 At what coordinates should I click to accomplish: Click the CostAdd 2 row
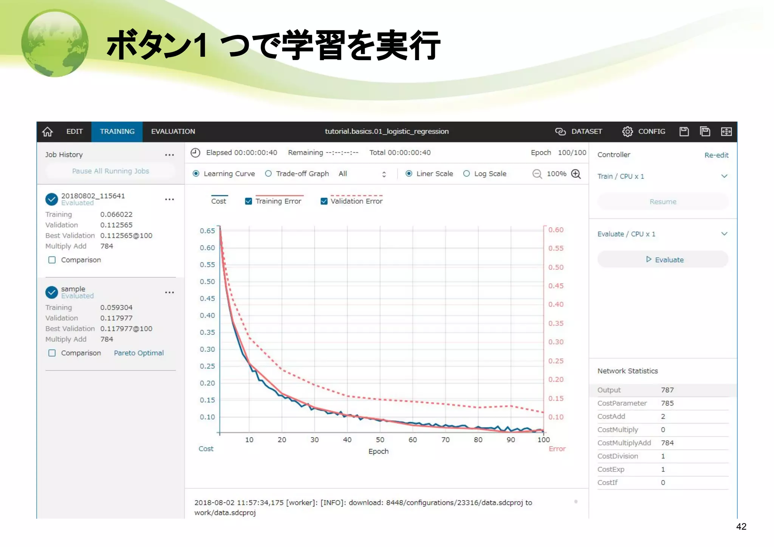click(663, 417)
